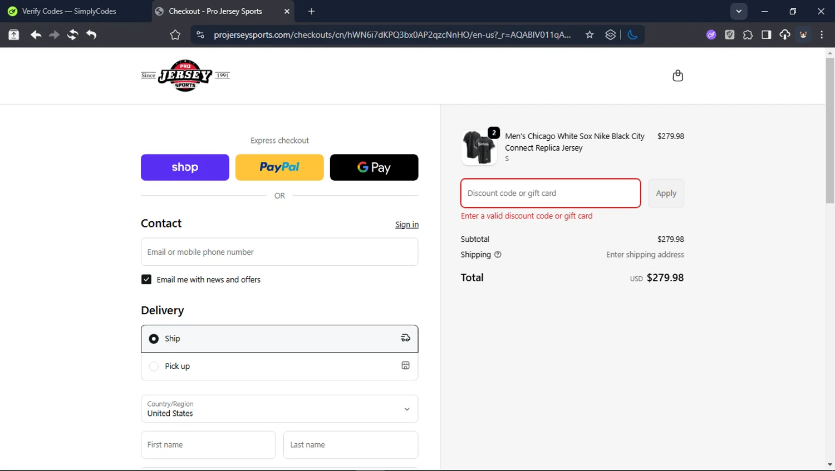
Task: Click the store icon in Pick up row
Action: click(x=405, y=365)
